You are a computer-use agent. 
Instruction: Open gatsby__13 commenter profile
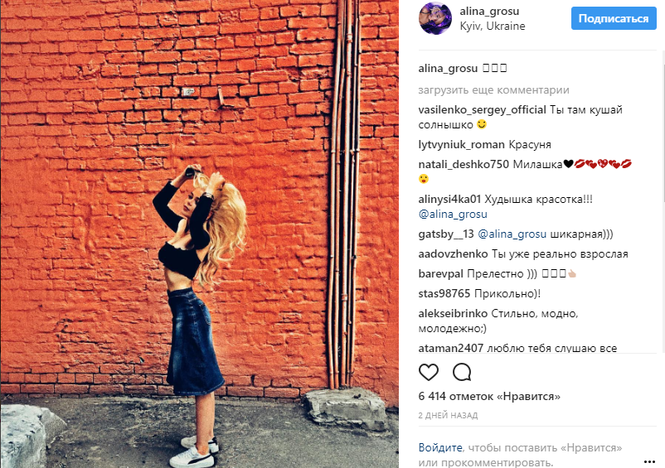coord(446,234)
